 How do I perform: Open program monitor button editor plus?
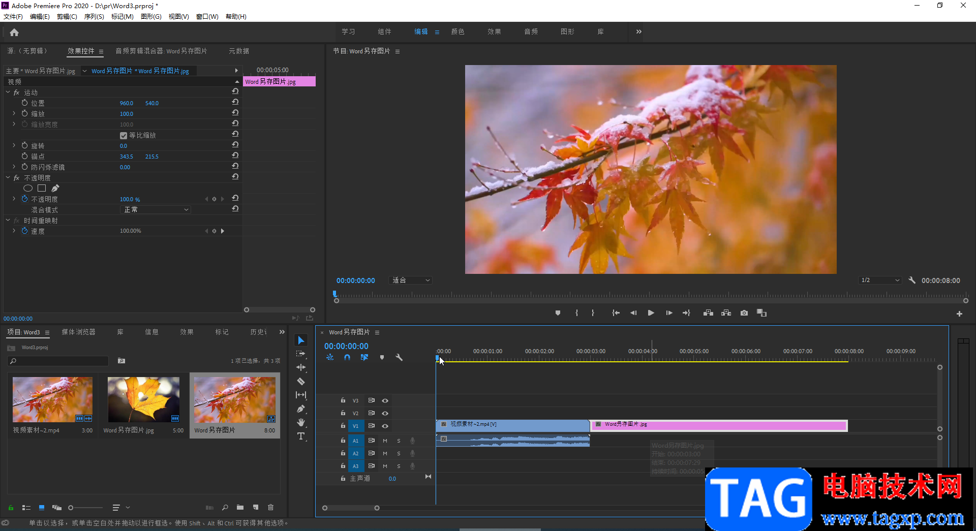(x=959, y=314)
